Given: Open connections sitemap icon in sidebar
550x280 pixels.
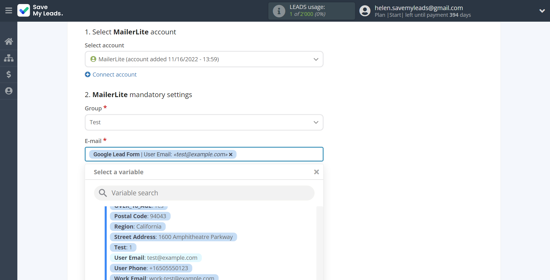Looking at the screenshot, I should pos(9,58).
